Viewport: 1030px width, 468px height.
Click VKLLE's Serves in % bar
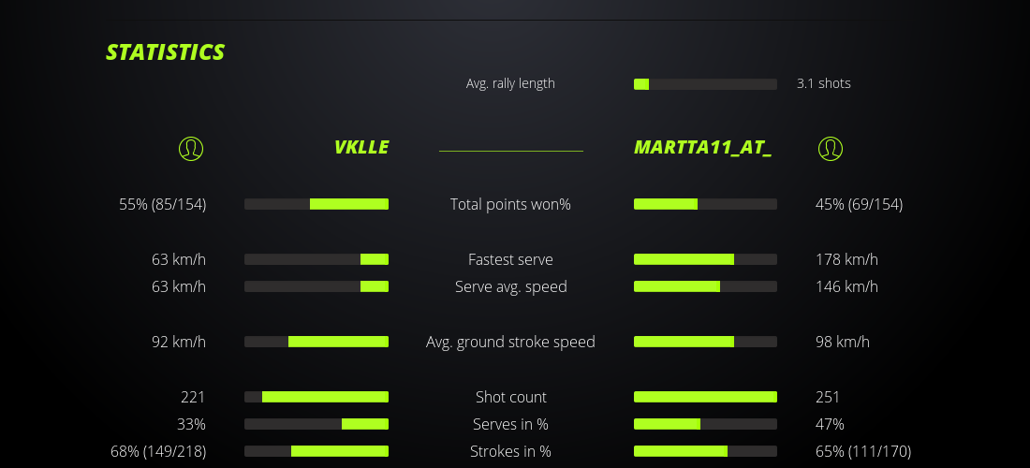tap(316, 424)
